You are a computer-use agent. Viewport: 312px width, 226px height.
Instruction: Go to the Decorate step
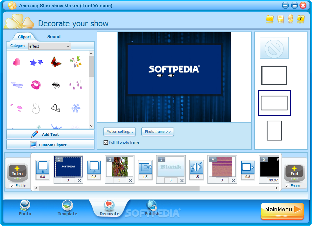click(x=109, y=208)
